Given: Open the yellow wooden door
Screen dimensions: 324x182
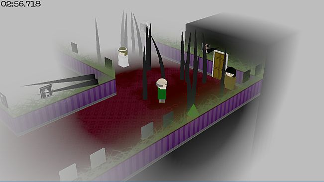Looking at the screenshot, I should pos(220,65).
